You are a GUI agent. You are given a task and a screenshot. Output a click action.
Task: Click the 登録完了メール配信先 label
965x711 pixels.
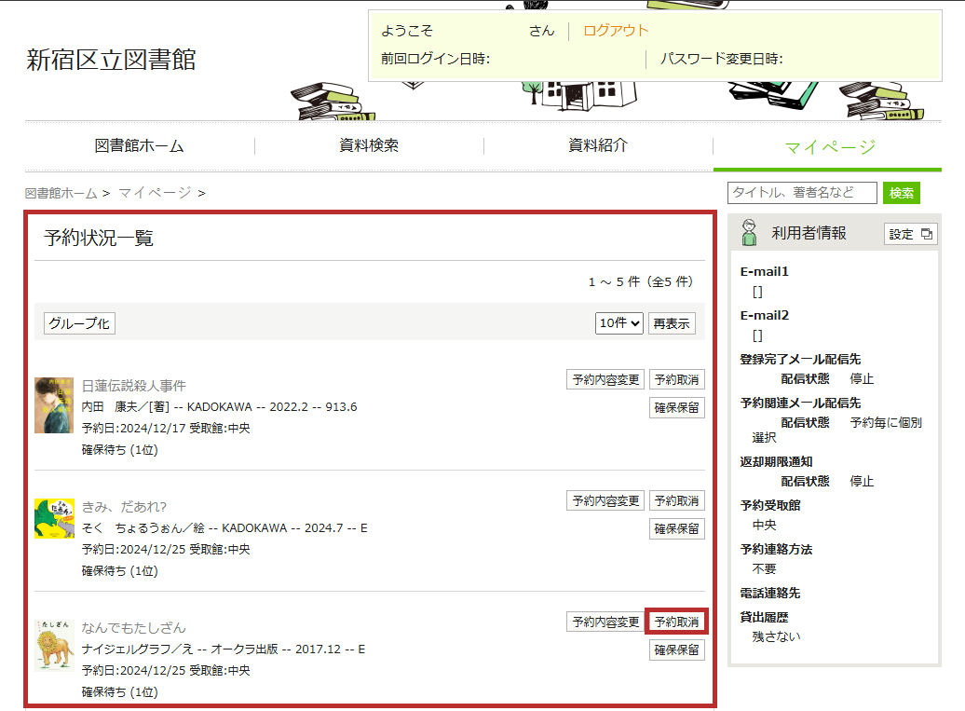coord(800,360)
